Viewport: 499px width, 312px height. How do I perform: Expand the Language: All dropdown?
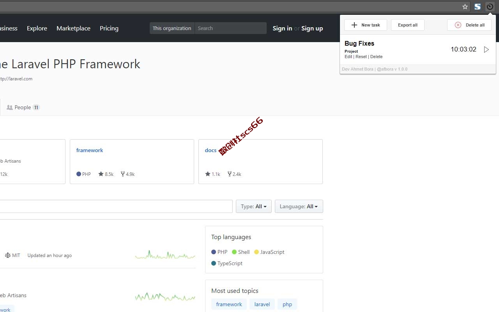click(299, 206)
